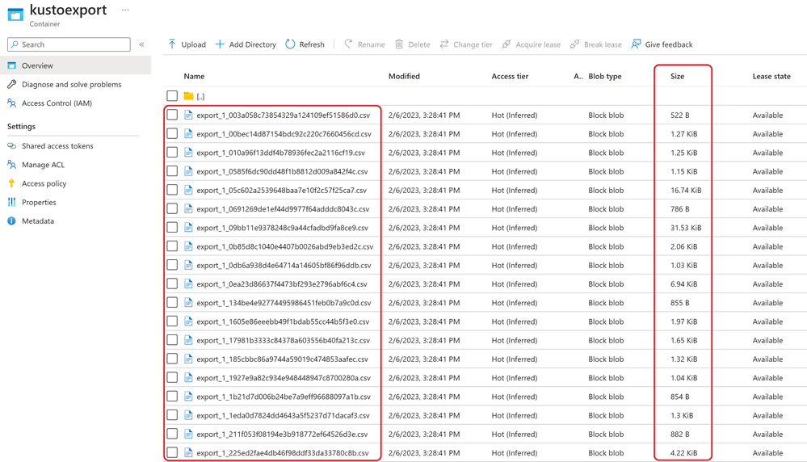The width and height of the screenshot is (807, 462).
Task: Click the Metadata info icon
Action: [x=11, y=220]
